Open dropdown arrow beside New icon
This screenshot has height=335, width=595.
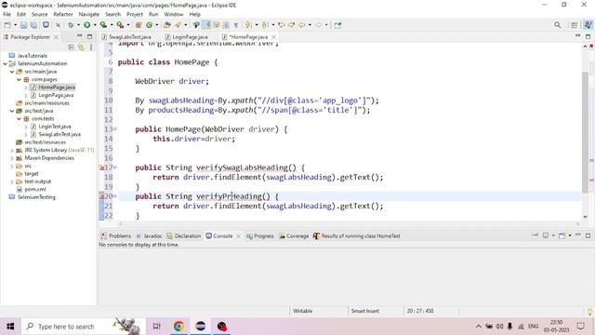[x=15, y=25]
